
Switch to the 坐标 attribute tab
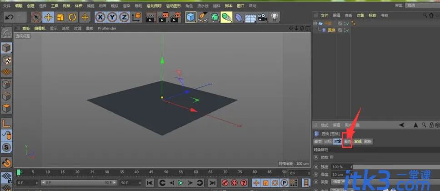(328, 142)
